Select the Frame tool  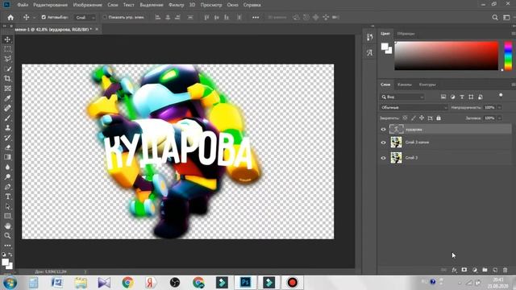tap(7, 89)
